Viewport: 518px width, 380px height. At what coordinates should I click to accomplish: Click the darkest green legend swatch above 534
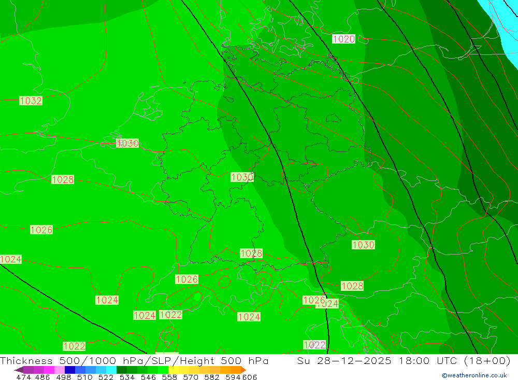(x=122, y=370)
